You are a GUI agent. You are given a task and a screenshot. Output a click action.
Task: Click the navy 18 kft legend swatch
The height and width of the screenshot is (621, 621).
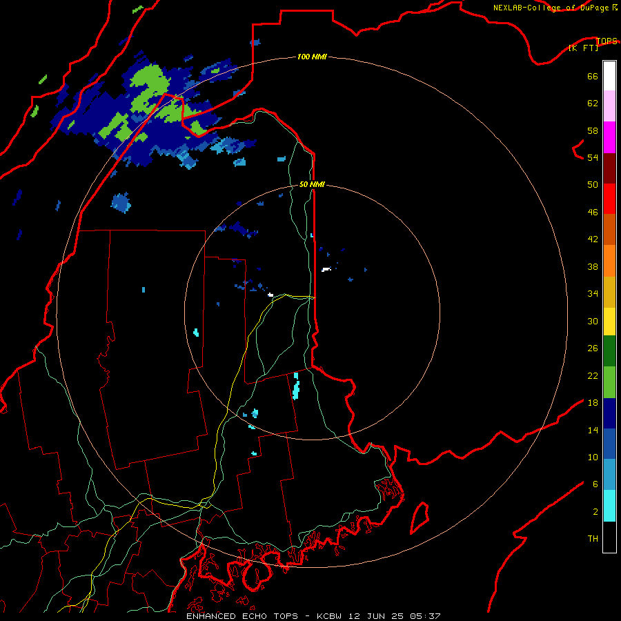(x=609, y=413)
